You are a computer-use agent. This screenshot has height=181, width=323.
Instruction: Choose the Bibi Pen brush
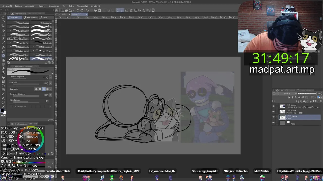coord(18,43)
